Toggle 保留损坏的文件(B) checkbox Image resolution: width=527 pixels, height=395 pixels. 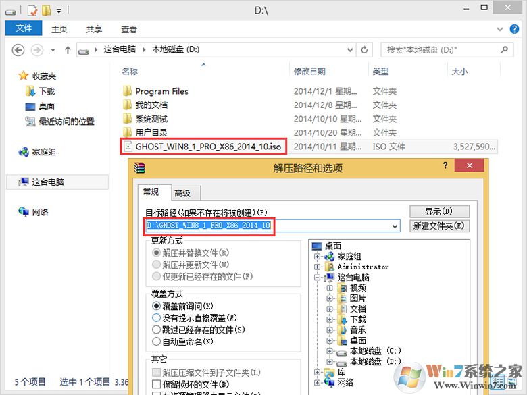pos(156,384)
